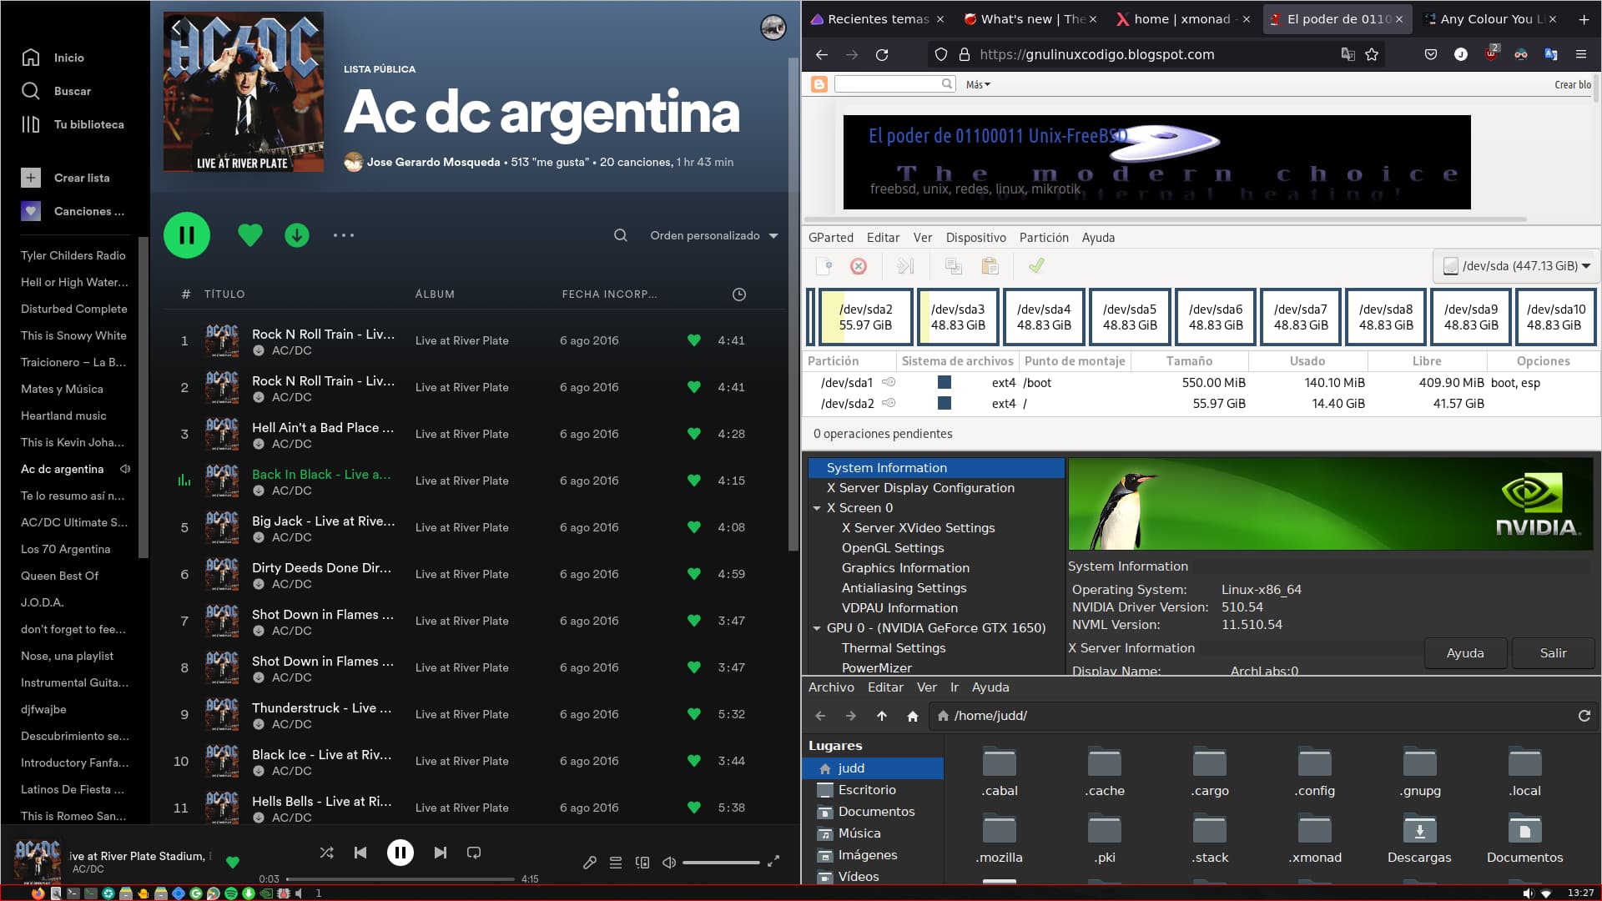1602x901 pixels.
Task: Open Canciones liked songs shortcut
Action: 73,211
